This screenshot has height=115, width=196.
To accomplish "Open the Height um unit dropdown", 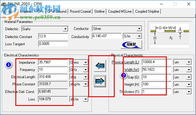I will coord(189,85).
